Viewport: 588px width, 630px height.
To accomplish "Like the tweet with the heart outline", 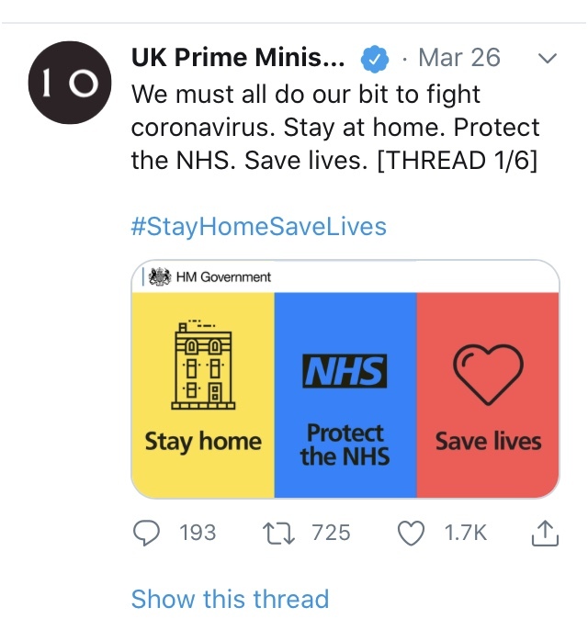I will (x=411, y=532).
